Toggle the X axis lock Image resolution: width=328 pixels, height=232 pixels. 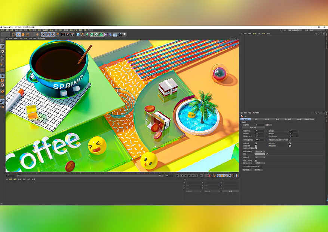pos(43,34)
